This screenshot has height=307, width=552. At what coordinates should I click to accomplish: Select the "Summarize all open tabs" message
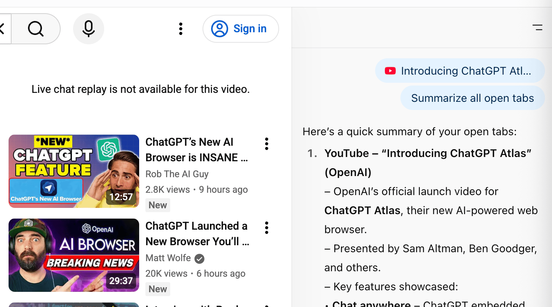472,98
